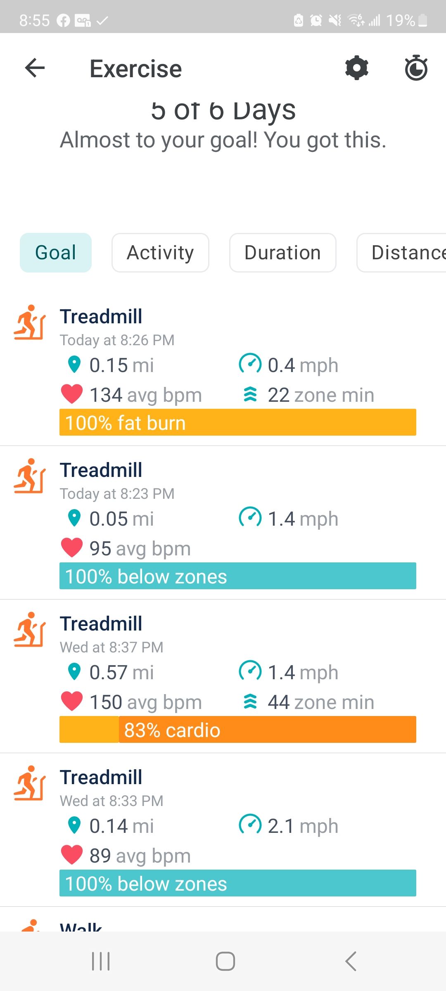Tap heart icon beside 134 avg bpm
The height and width of the screenshot is (991, 446).
point(72,394)
